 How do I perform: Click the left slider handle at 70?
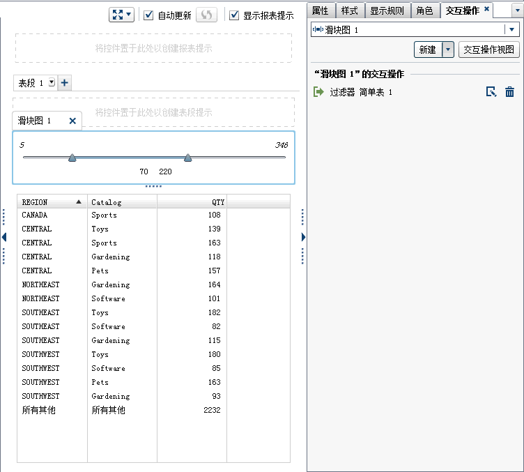pyautogui.click(x=72, y=158)
